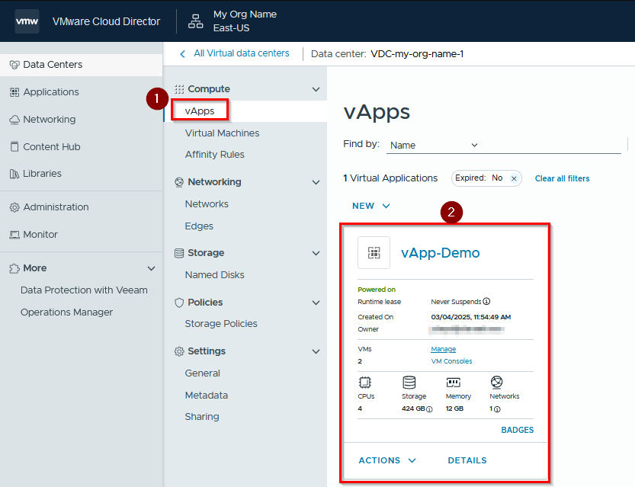Click the Monitor screen icon in sidebar

point(14,235)
